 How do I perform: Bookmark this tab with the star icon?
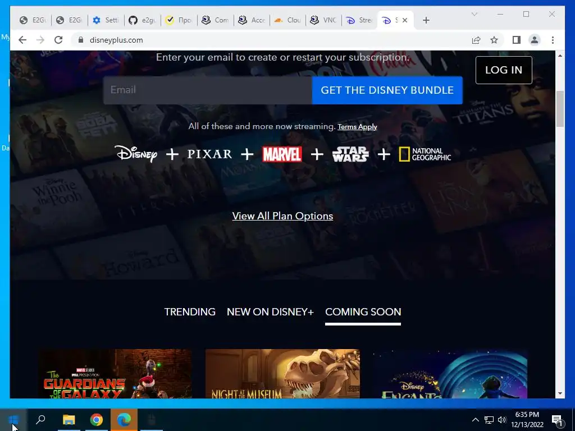494,40
